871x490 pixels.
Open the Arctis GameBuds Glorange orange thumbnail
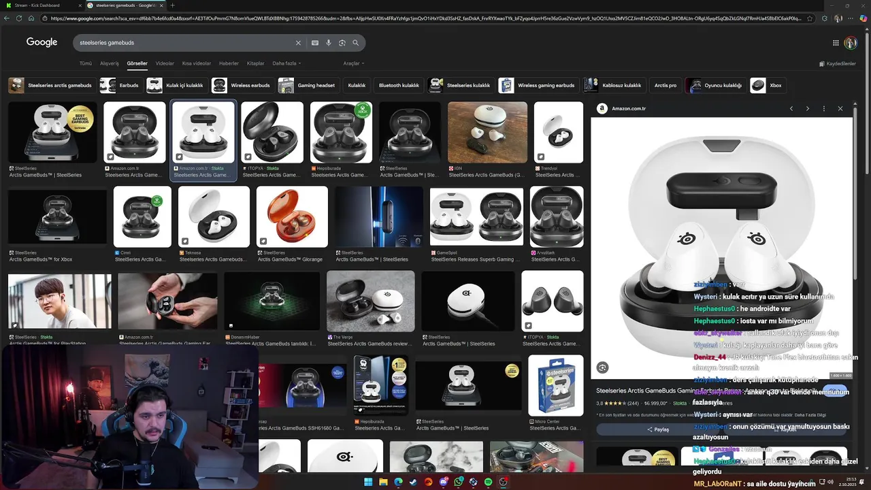click(292, 217)
